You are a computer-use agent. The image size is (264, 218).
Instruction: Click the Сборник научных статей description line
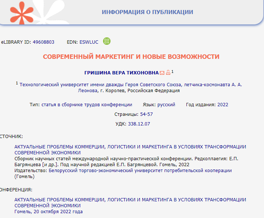126,161
